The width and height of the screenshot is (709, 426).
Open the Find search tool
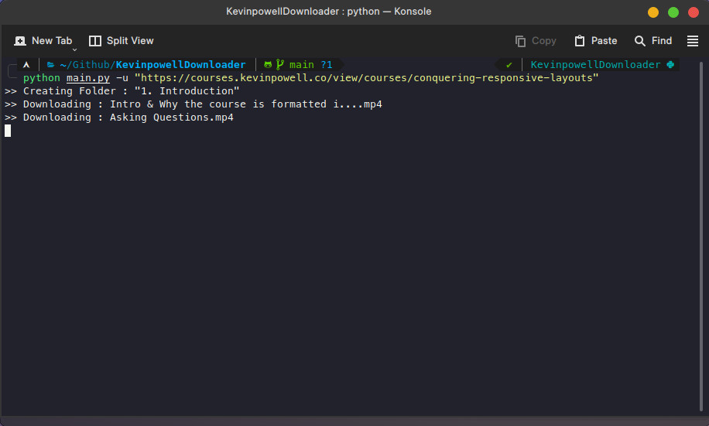click(x=653, y=41)
